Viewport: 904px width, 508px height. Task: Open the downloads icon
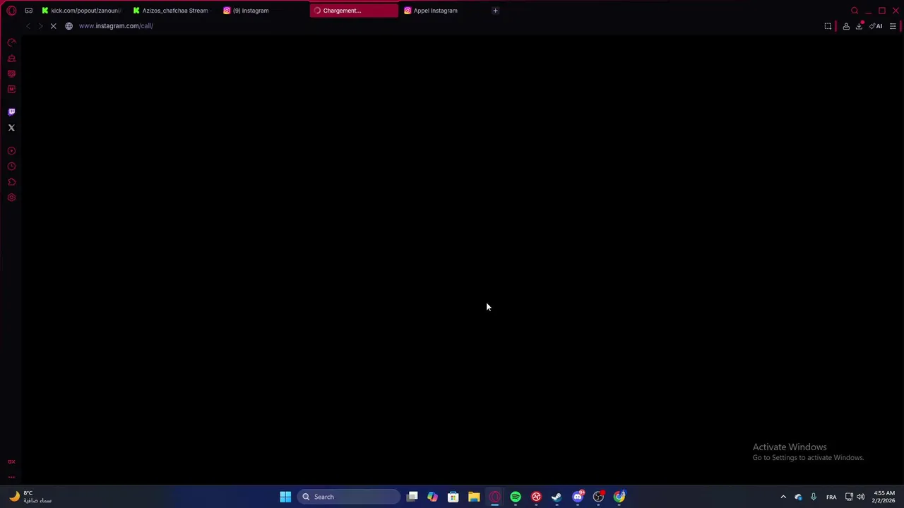[860, 26]
